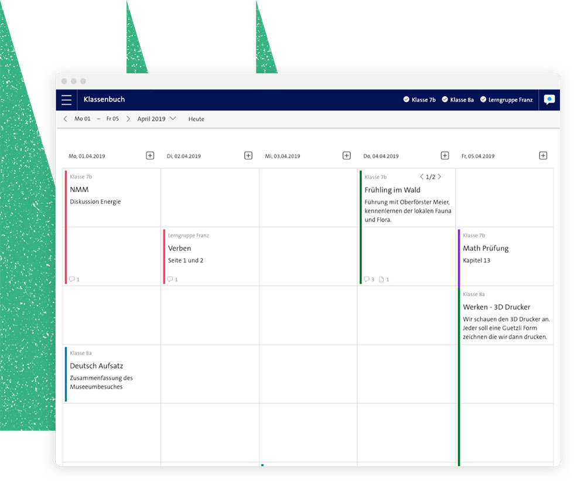Screen dimensions: 574x481
Task: Add entry for Tuesday 02.04.2019
Action: pyautogui.click(x=248, y=156)
